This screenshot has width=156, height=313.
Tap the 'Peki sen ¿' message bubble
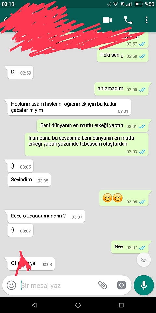[123, 55]
